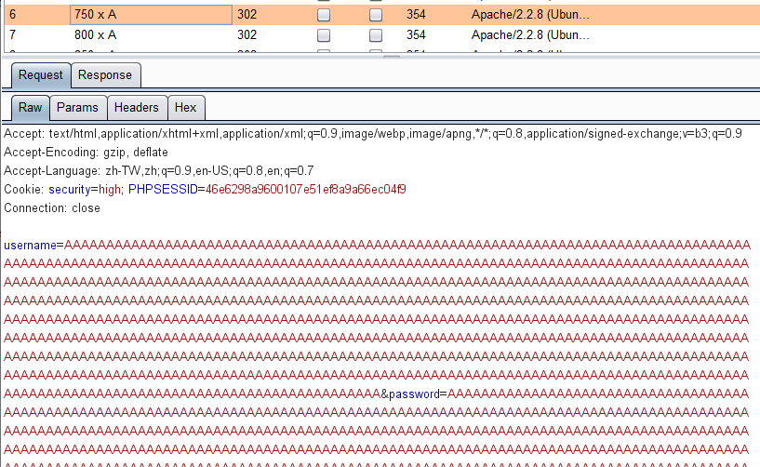Toggle first checkbox in row 7

tap(324, 35)
